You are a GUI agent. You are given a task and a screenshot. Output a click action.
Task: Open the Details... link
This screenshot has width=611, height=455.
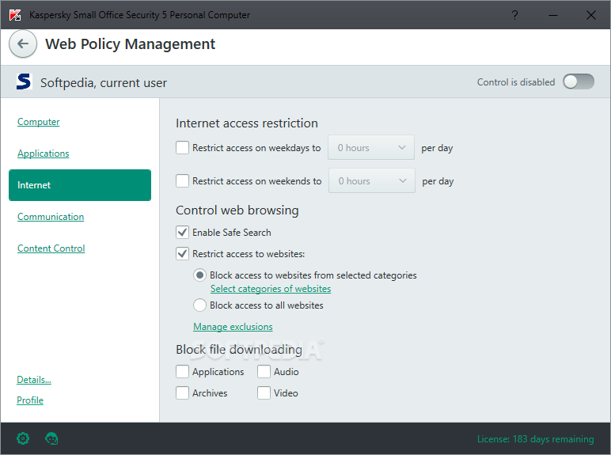coord(34,379)
